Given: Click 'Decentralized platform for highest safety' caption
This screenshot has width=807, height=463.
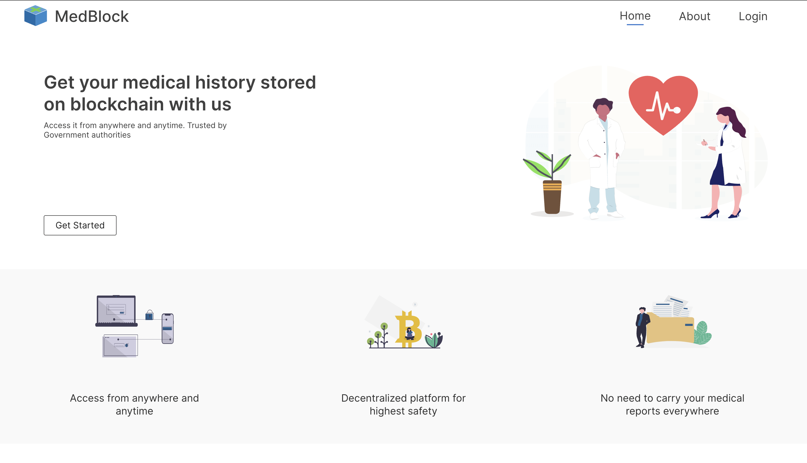Looking at the screenshot, I should pos(403,404).
